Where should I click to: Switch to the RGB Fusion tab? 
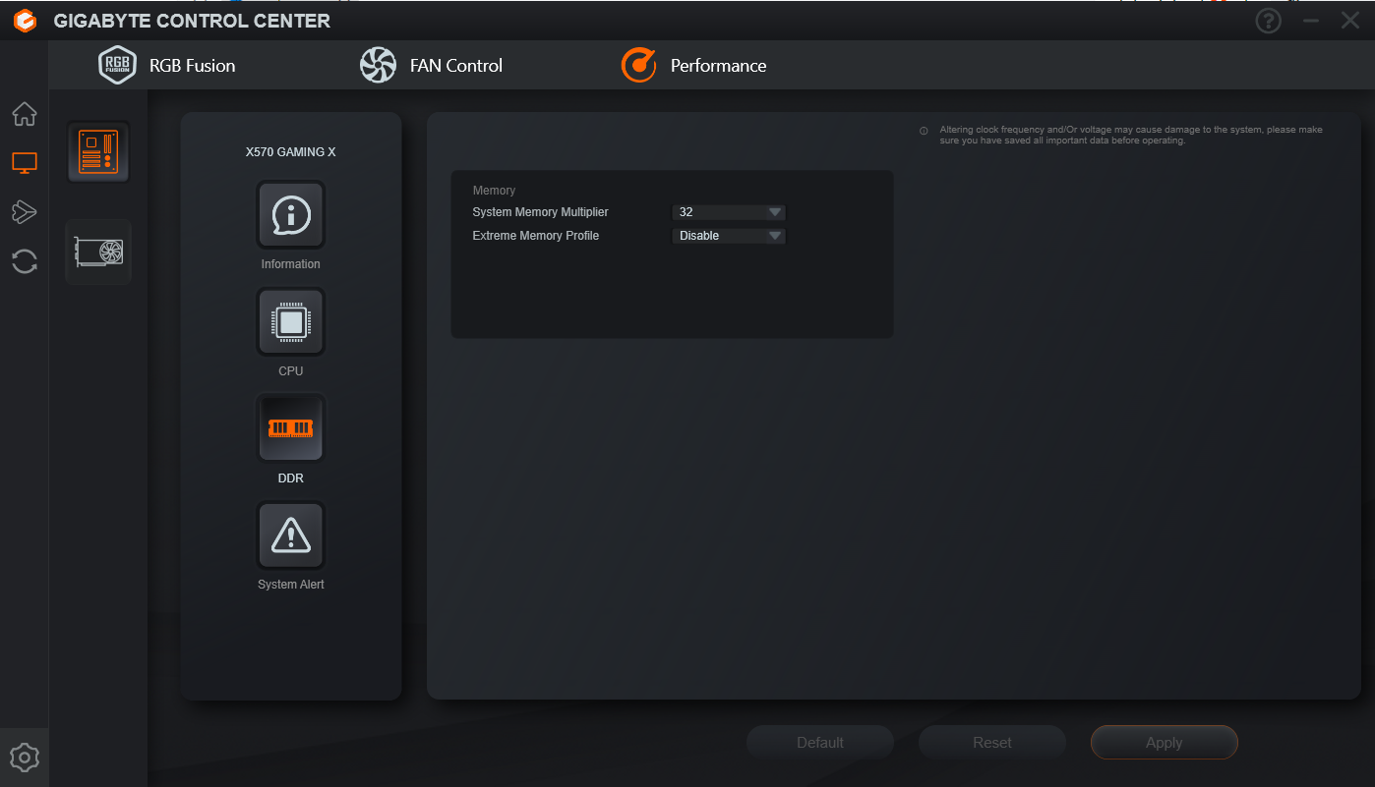[x=167, y=66]
